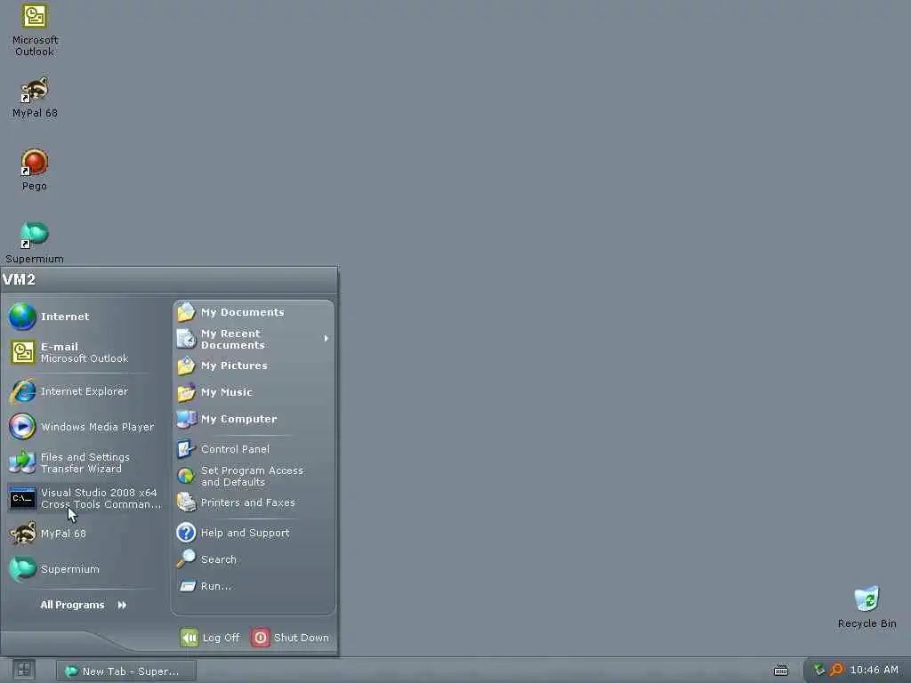Click the Log Off button

pyautogui.click(x=210, y=638)
